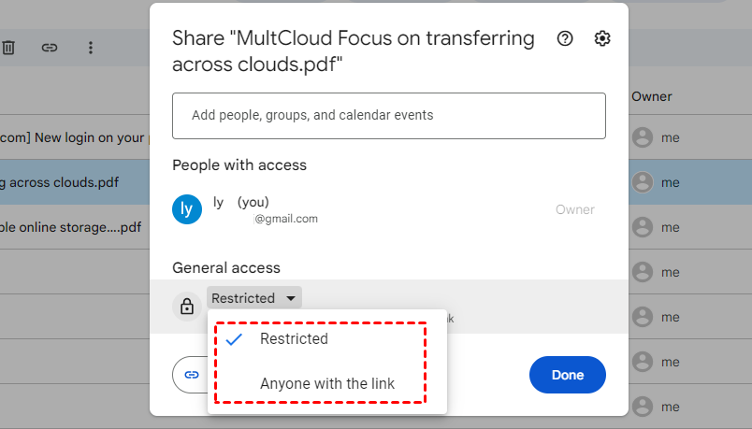Image resolution: width=752 pixels, height=429 pixels.
Task: Click the lock icon beside General access
Action: pyautogui.click(x=187, y=306)
